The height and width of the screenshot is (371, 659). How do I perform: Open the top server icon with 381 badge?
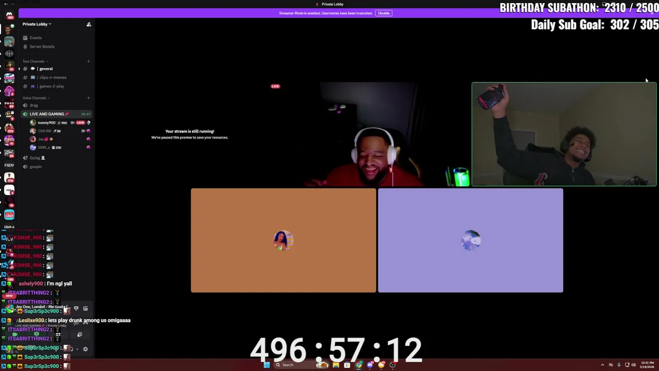tap(9, 15)
